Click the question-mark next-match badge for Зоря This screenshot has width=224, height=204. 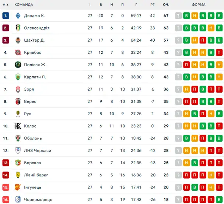[x=178, y=89]
